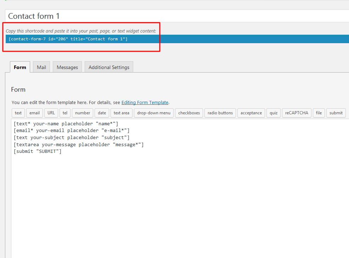Open the Messages tab
The height and width of the screenshot is (258, 349).
[x=67, y=67]
